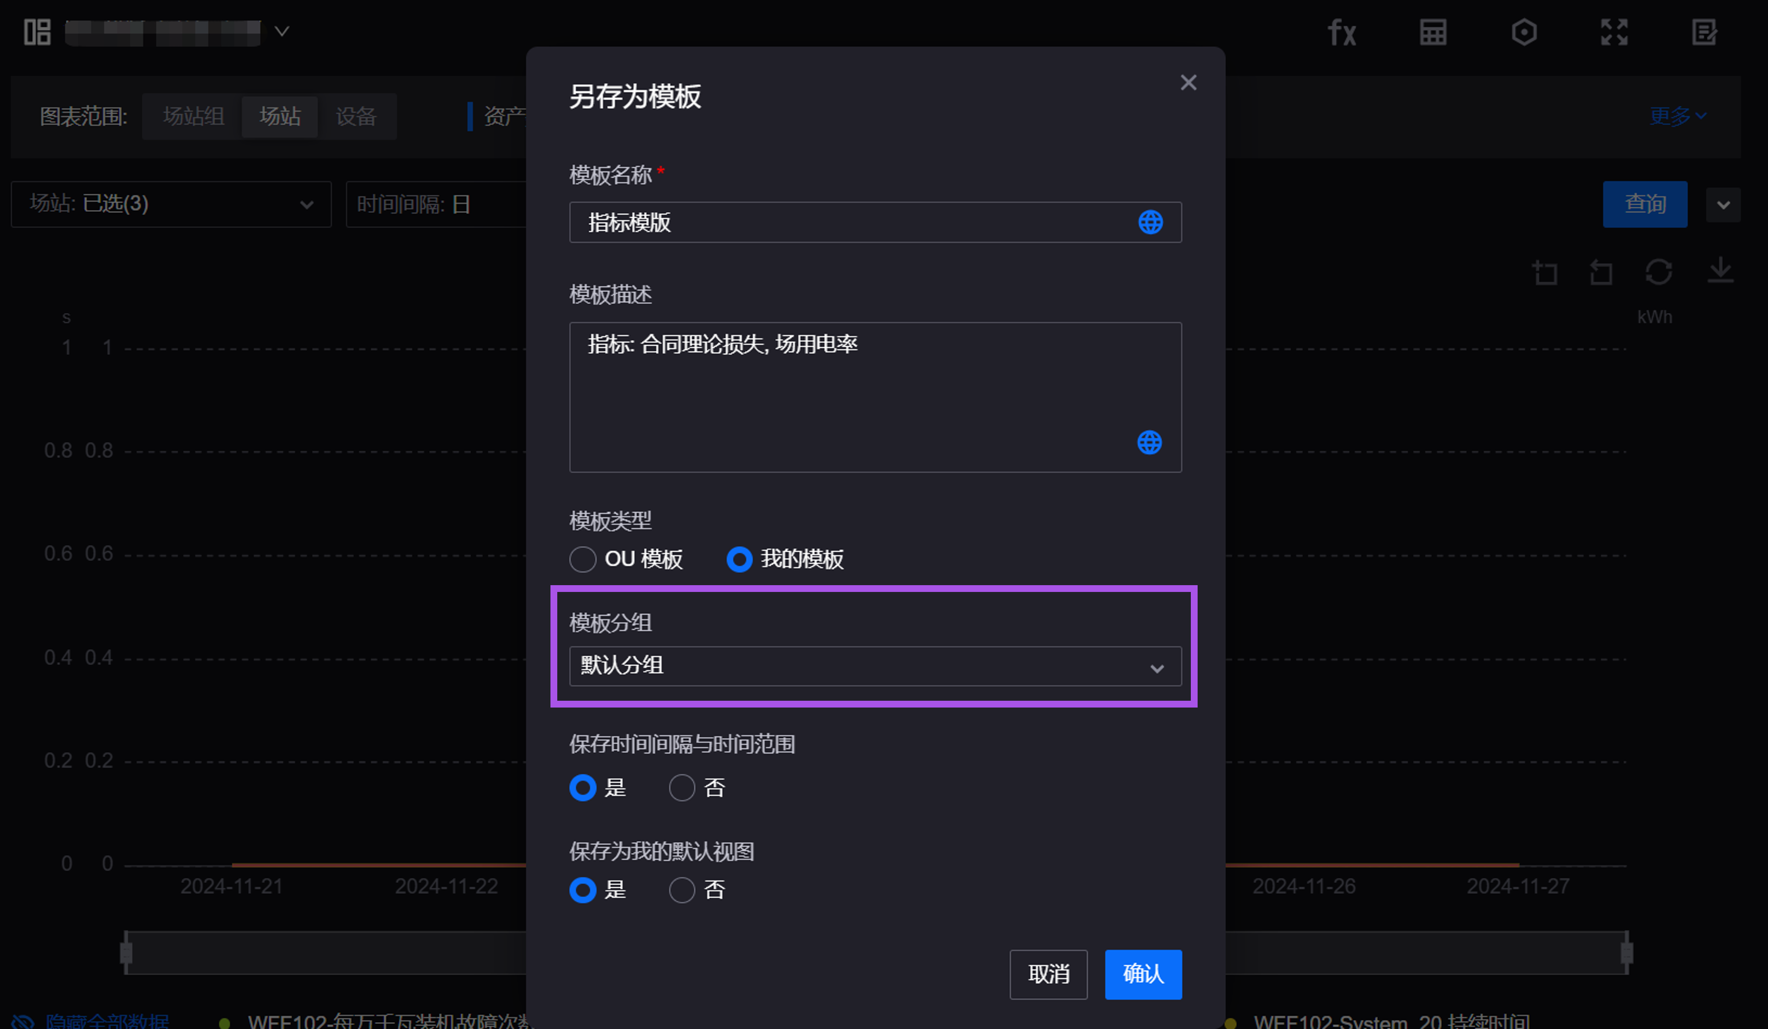Click the chart download icon

pos(1720,271)
